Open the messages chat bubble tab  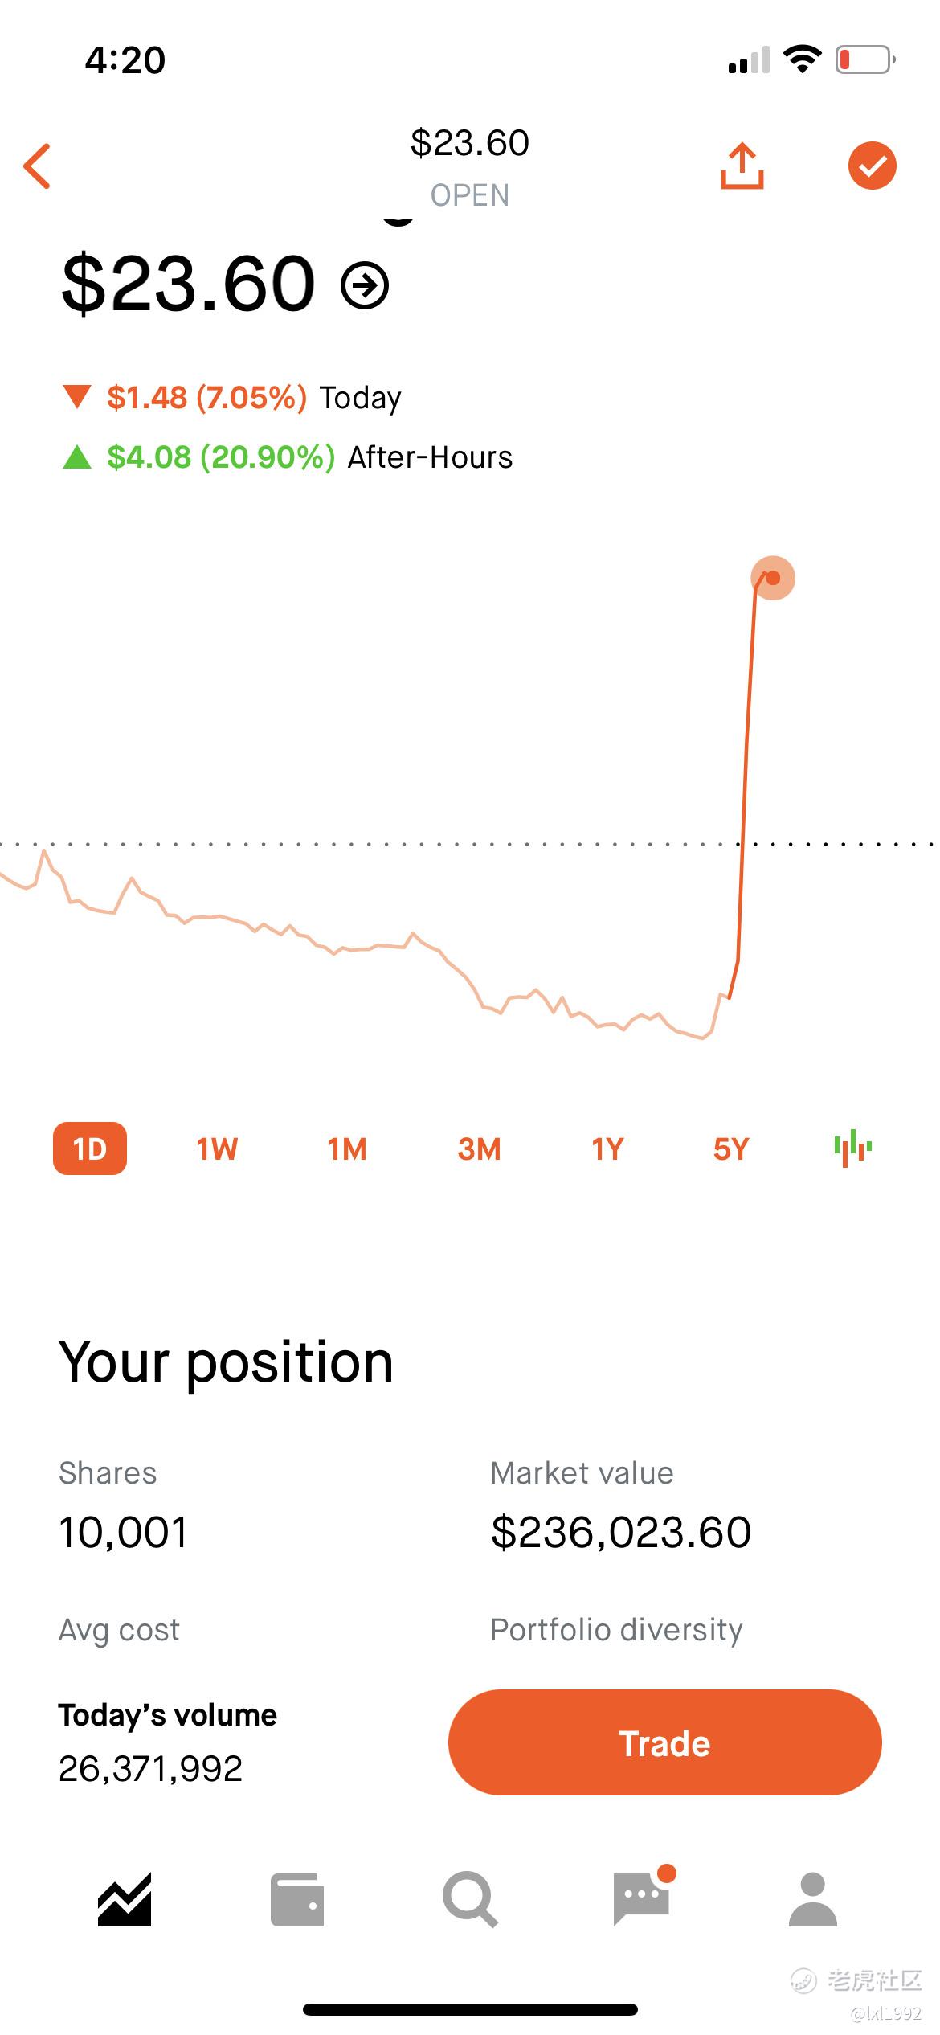(643, 1897)
